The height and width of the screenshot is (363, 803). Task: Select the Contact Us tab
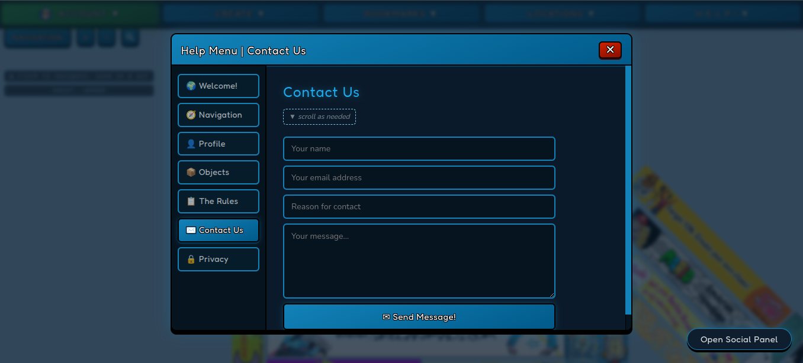click(219, 231)
